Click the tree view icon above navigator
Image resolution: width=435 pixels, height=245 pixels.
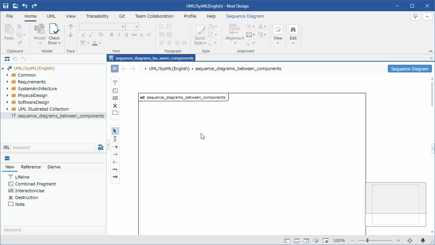7,59
